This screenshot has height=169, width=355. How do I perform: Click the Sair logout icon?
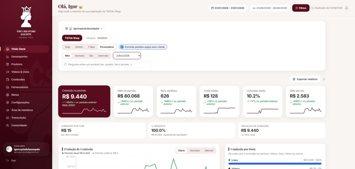pos(8,160)
